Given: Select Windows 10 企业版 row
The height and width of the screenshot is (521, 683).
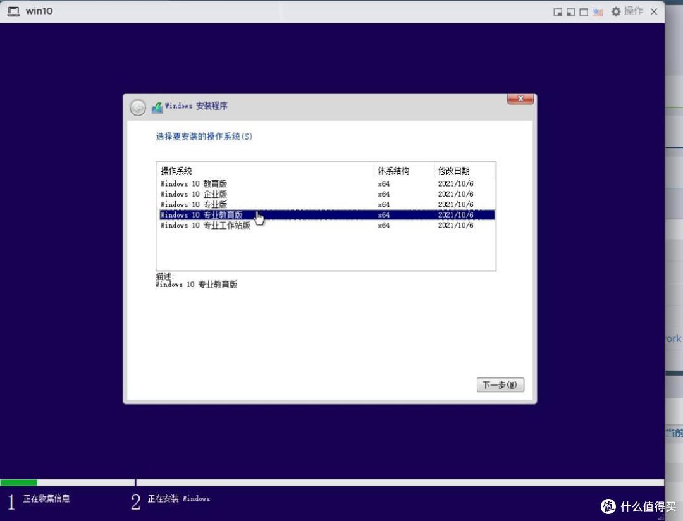Looking at the screenshot, I should pos(326,194).
